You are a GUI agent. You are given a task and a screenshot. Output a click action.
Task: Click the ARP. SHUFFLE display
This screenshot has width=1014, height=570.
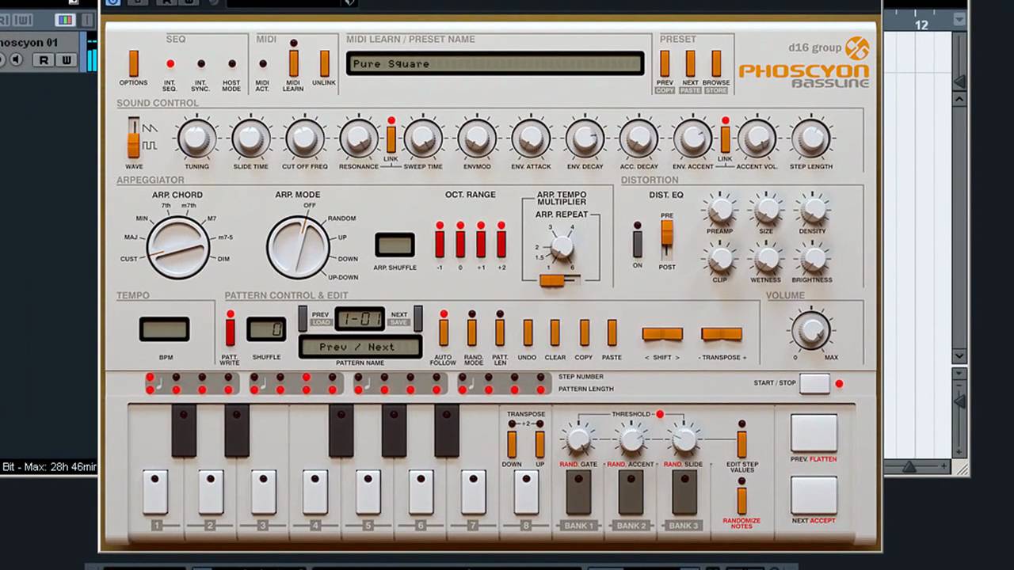(395, 245)
